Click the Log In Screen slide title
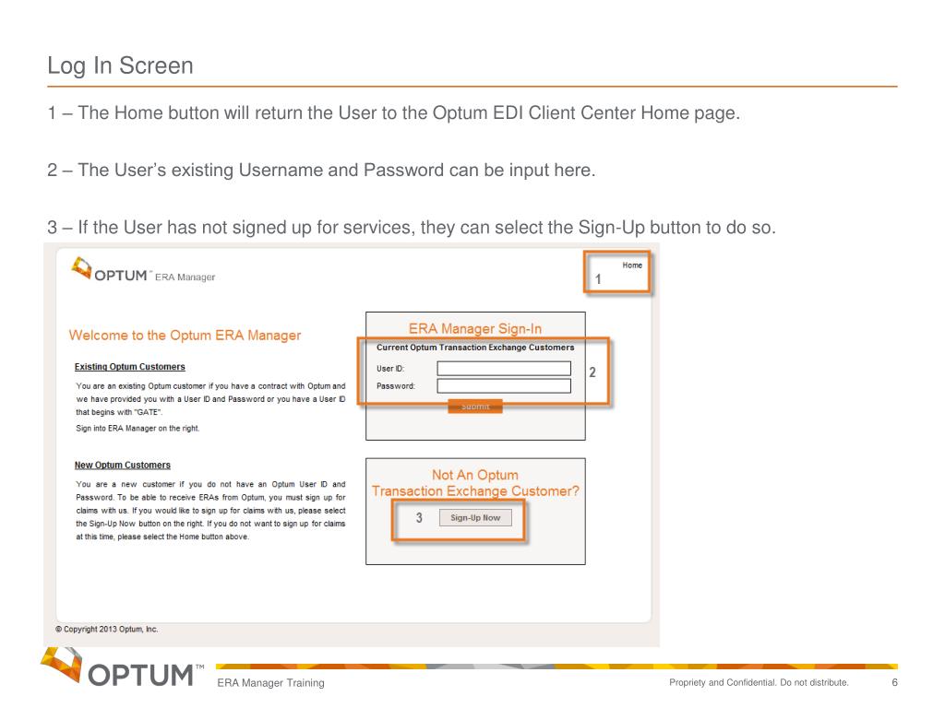945x708 pixels. click(x=121, y=65)
